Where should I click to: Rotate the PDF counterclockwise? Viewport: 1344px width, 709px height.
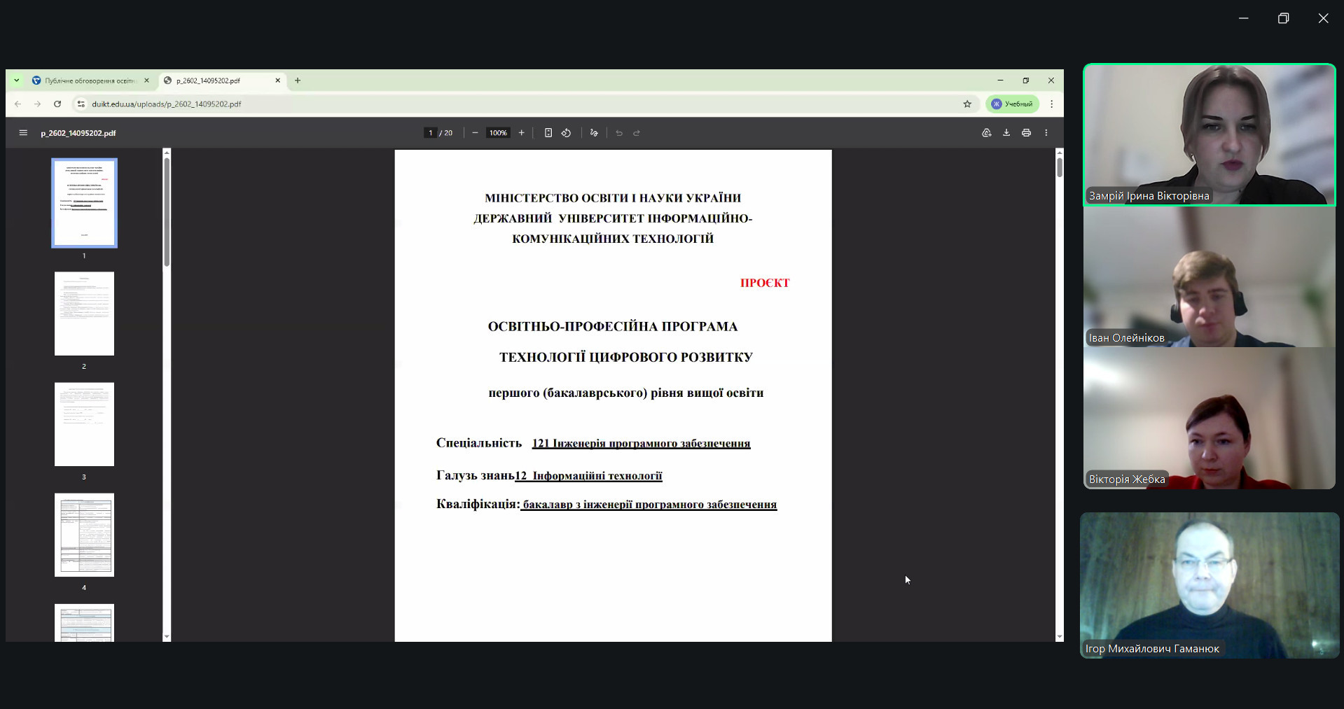(566, 133)
